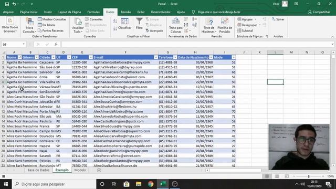Viewport: 336px width, 189px height.
Task: Switch to Página Inicial tab
Action: (29, 12)
